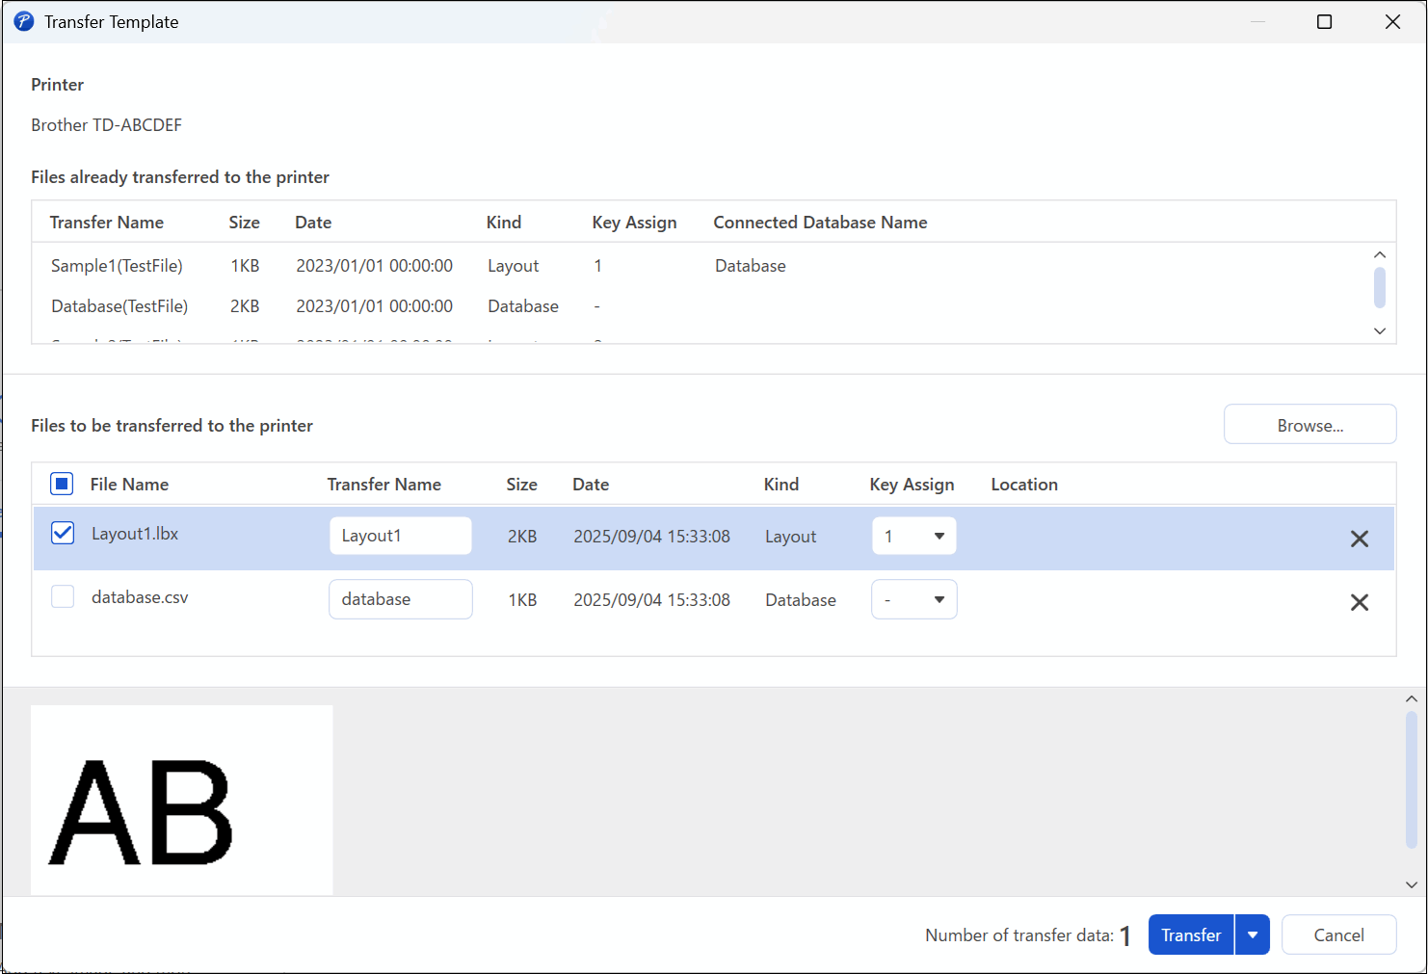Click preview pane scroll up arrow
This screenshot has width=1428, height=974.
[1411, 699]
